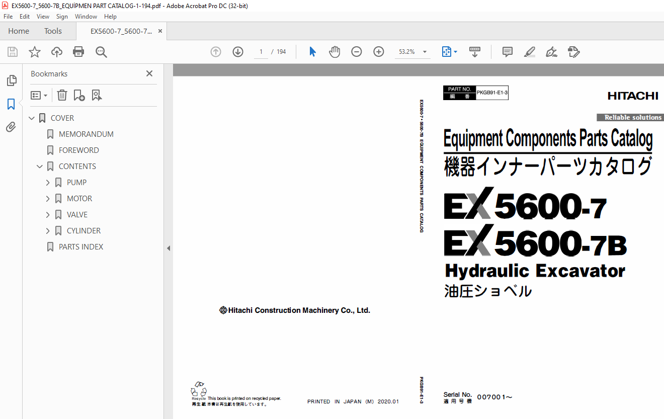The height and width of the screenshot is (419, 664).
Task: Open the Fill and Sign pen tool
Action: click(551, 52)
